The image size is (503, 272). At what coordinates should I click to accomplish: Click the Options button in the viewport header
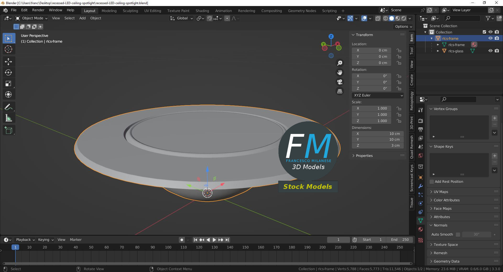[x=403, y=26]
